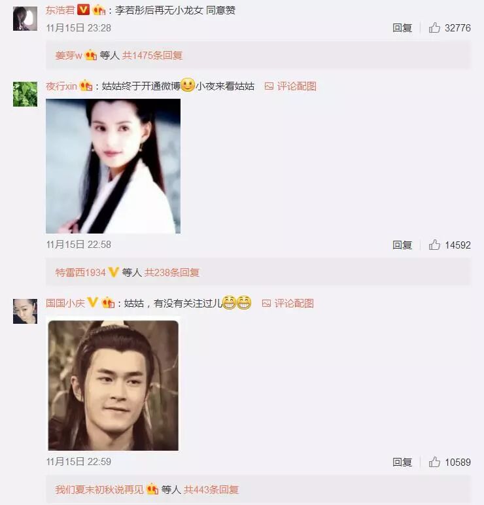Open 国国小庆's avatar picture

(x=25, y=311)
